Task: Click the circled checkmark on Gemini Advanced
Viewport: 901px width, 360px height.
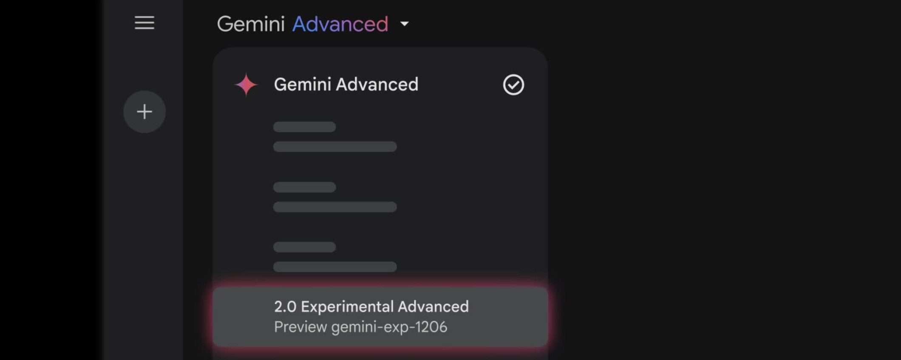Action: point(513,85)
